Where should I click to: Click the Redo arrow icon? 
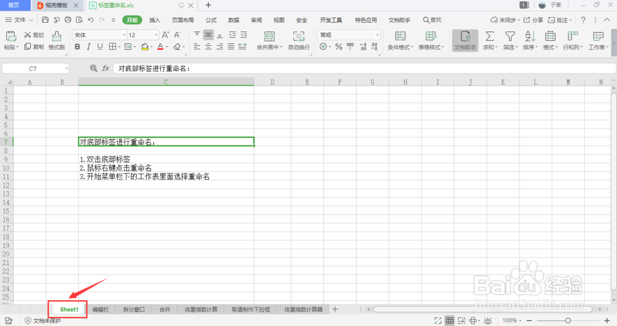point(102,20)
